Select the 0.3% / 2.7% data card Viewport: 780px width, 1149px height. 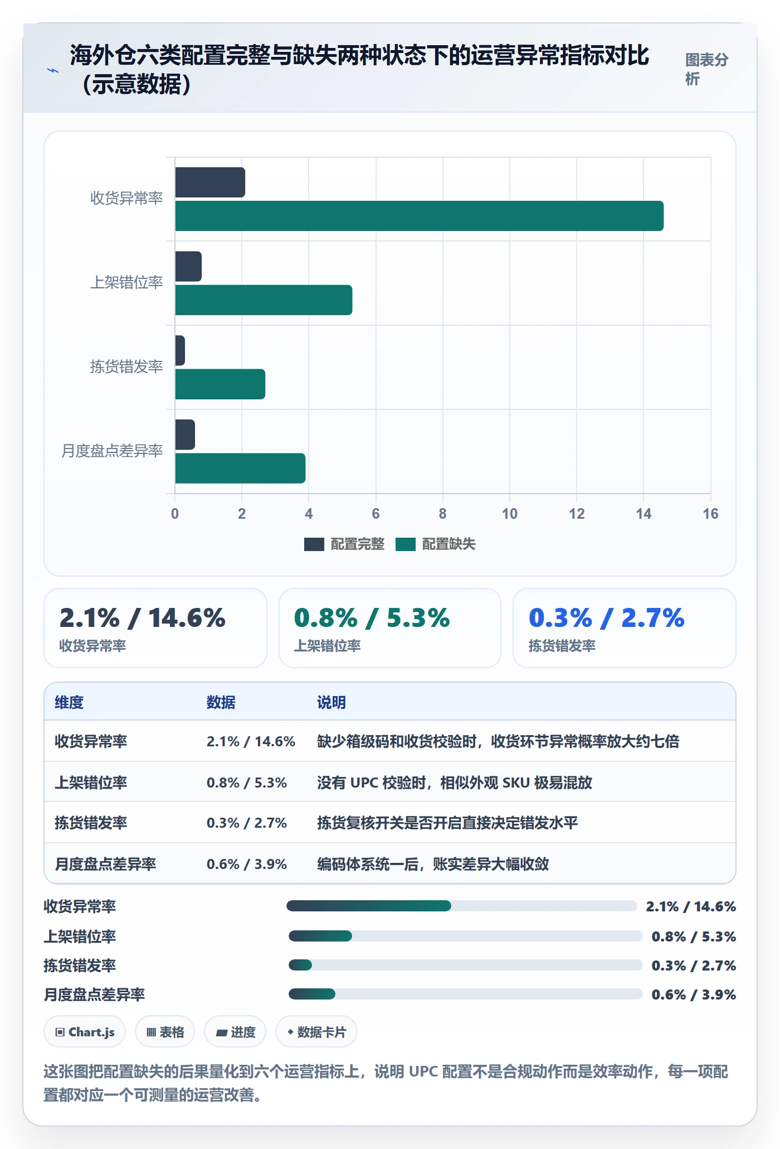(625, 628)
